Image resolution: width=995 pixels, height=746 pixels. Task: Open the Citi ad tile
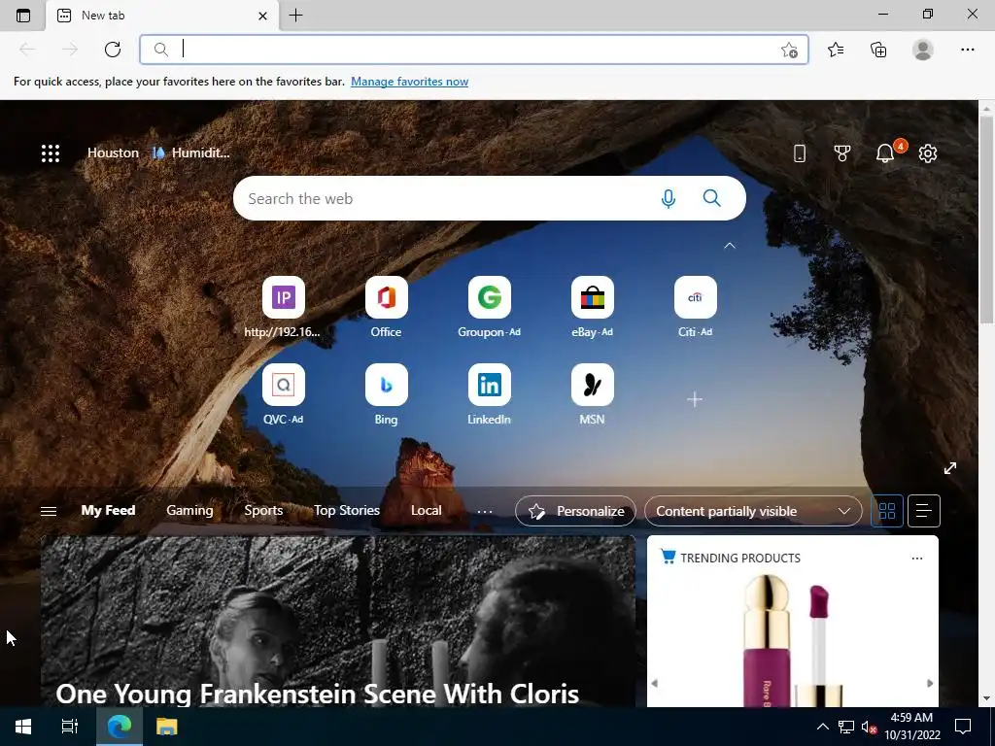(x=696, y=308)
